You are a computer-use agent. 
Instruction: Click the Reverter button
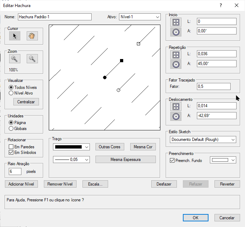click(227, 184)
